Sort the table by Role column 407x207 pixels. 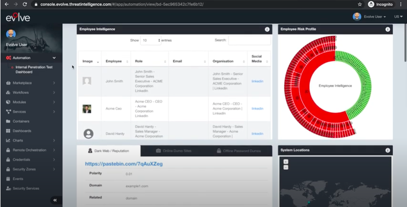(150, 62)
